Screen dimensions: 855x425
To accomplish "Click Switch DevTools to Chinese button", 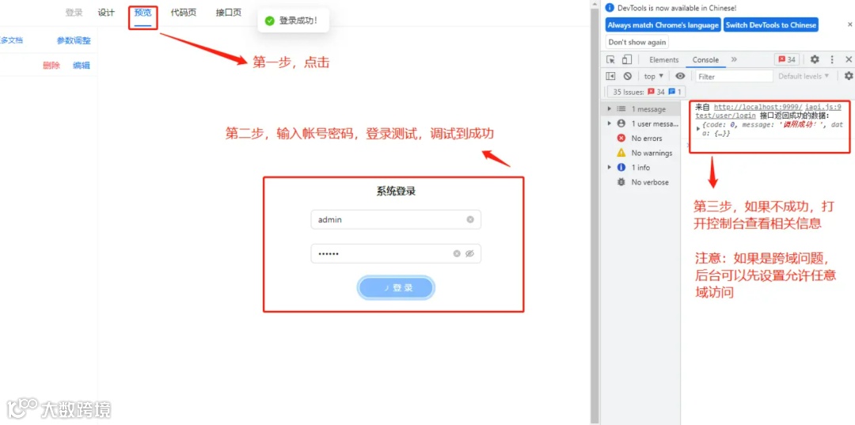I will pos(771,25).
